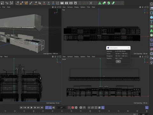Image resolution: width=153 pixels, height=115 pixels.
Task: Open the Edit Render Settings icon
Action: pos(71,3)
